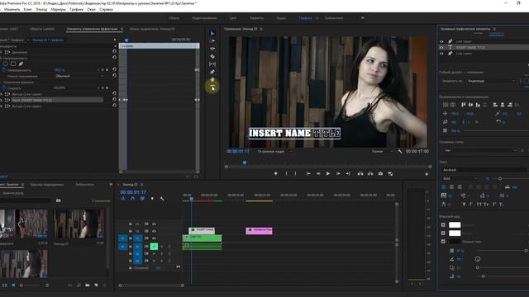Expand the INSERT NAME TITLE text effect row
The image size is (529, 297).
(1, 100)
